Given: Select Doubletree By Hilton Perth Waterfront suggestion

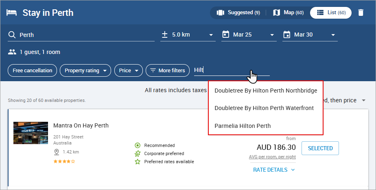Looking at the screenshot, I should (x=266, y=108).
